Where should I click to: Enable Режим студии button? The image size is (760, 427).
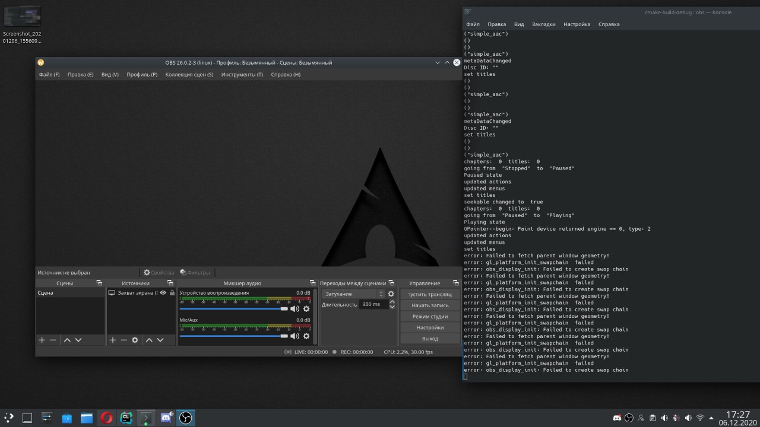pos(430,316)
